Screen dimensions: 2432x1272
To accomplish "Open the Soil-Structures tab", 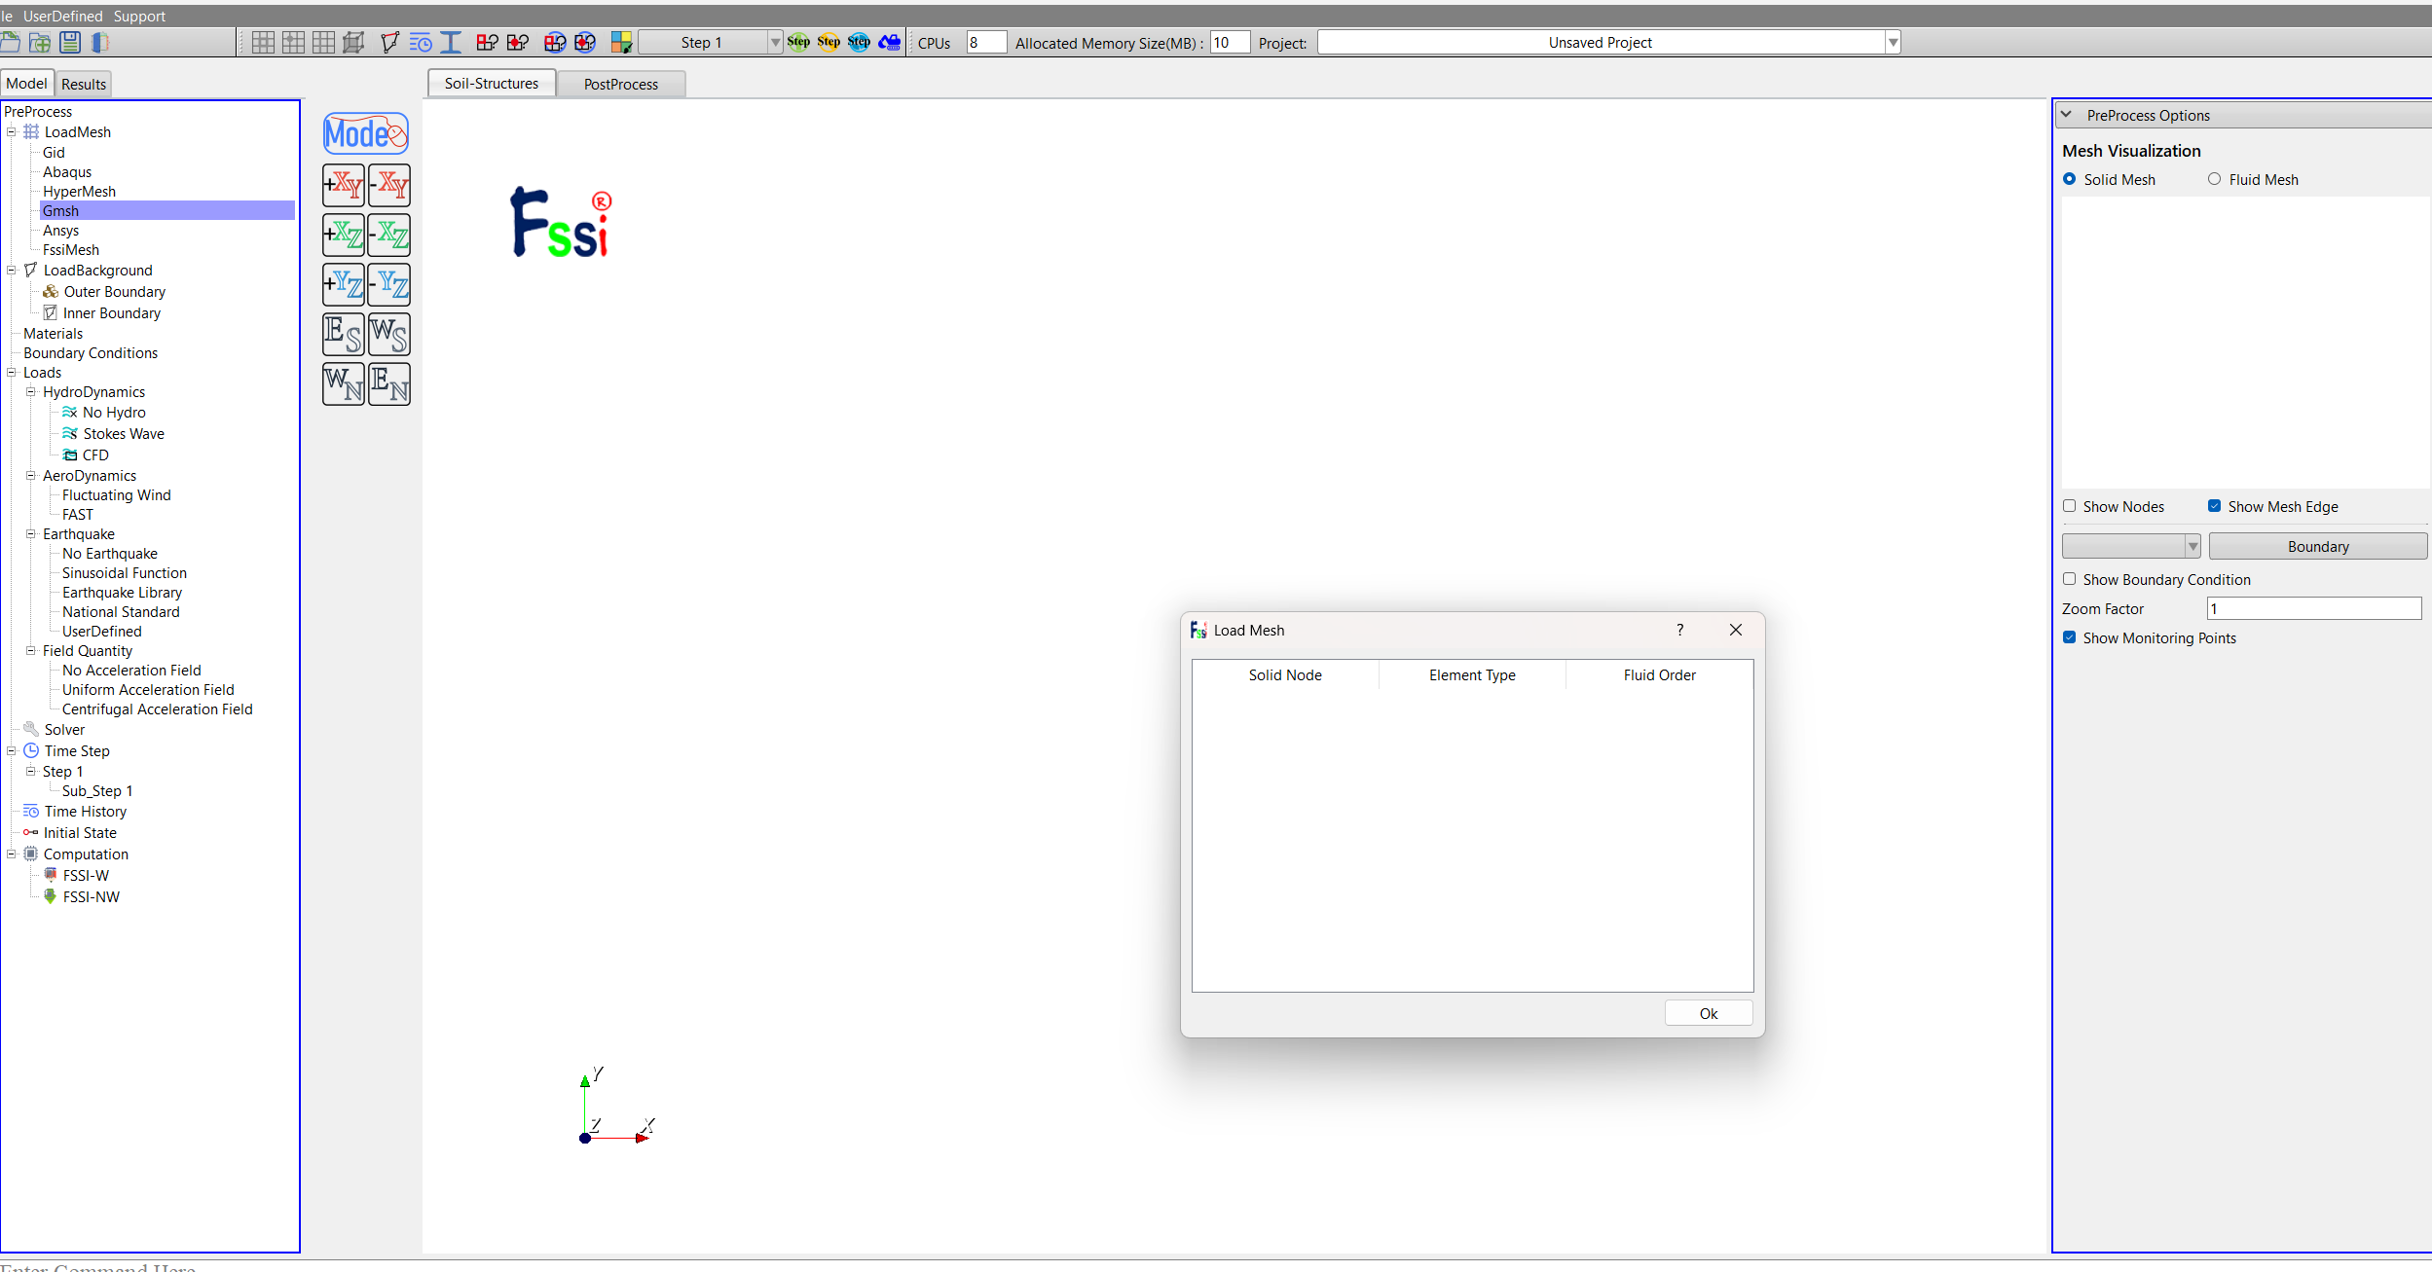I will point(492,84).
